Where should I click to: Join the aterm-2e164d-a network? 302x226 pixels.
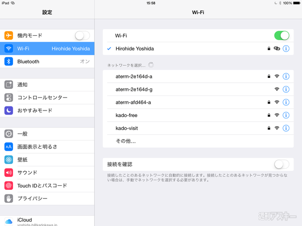click(x=198, y=76)
